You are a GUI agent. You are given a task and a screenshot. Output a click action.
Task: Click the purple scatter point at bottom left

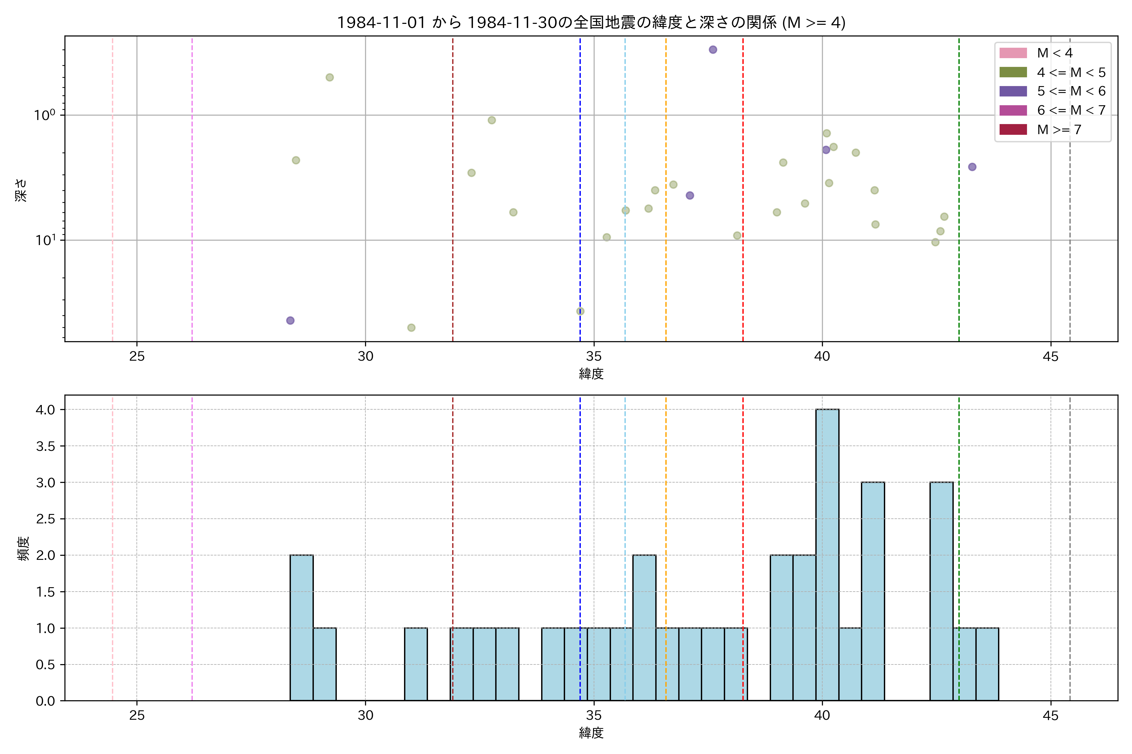290,320
